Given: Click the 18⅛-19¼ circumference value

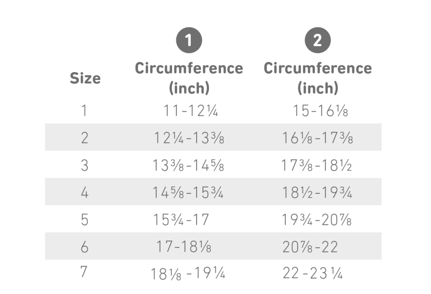Looking at the screenshot, I should (188, 273).
